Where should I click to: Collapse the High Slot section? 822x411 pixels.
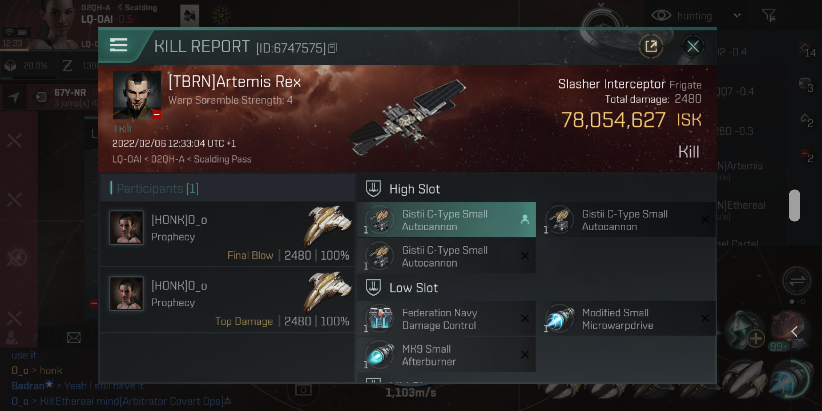(414, 189)
